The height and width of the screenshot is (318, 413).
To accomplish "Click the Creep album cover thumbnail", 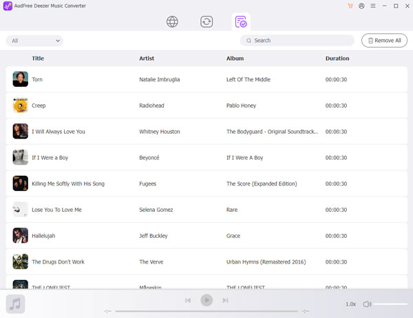I will [20, 106].
